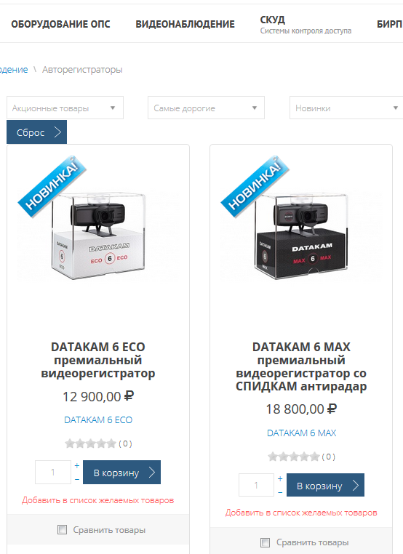
Task: Click the star rating under DATAKAM 6 MAX
Action: click(x=294, y=457)
